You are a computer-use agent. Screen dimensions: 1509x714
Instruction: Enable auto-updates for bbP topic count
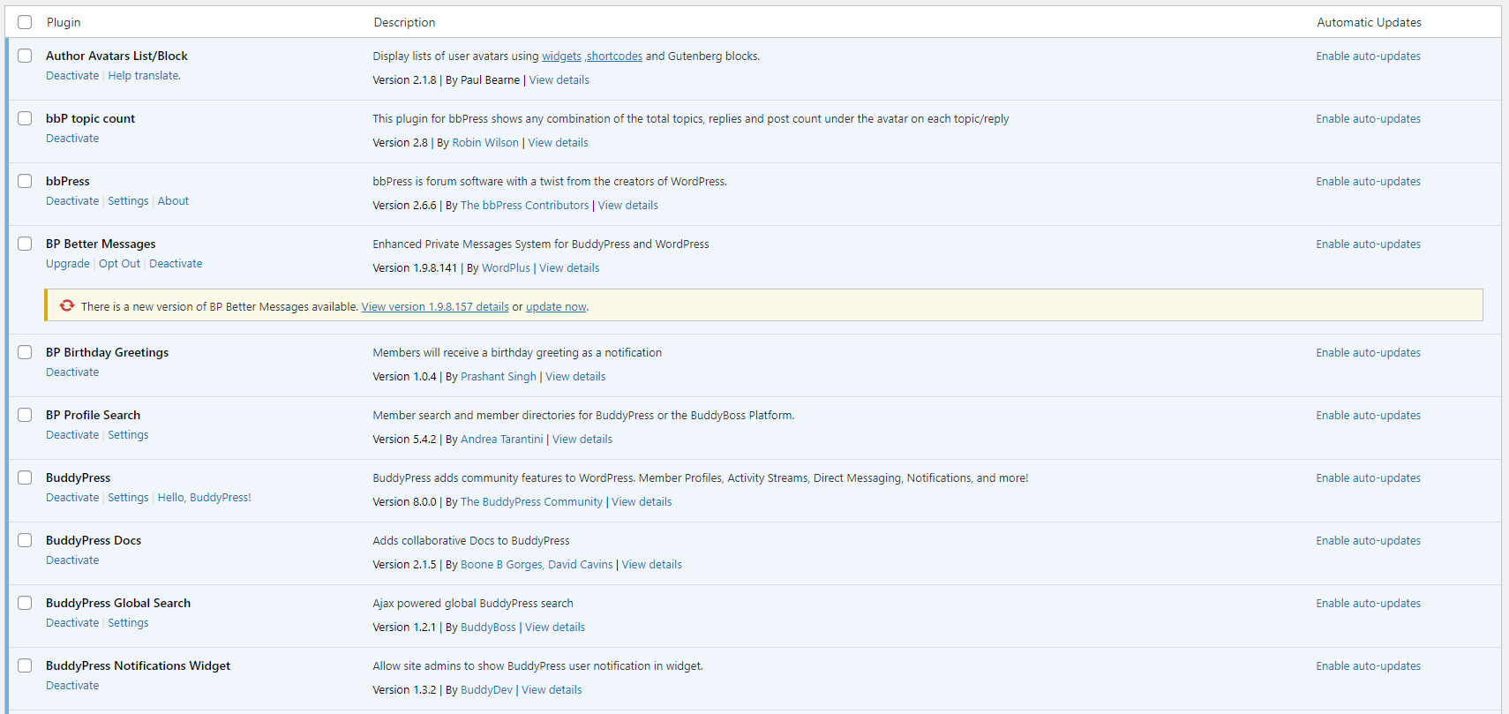[1368, 119]
